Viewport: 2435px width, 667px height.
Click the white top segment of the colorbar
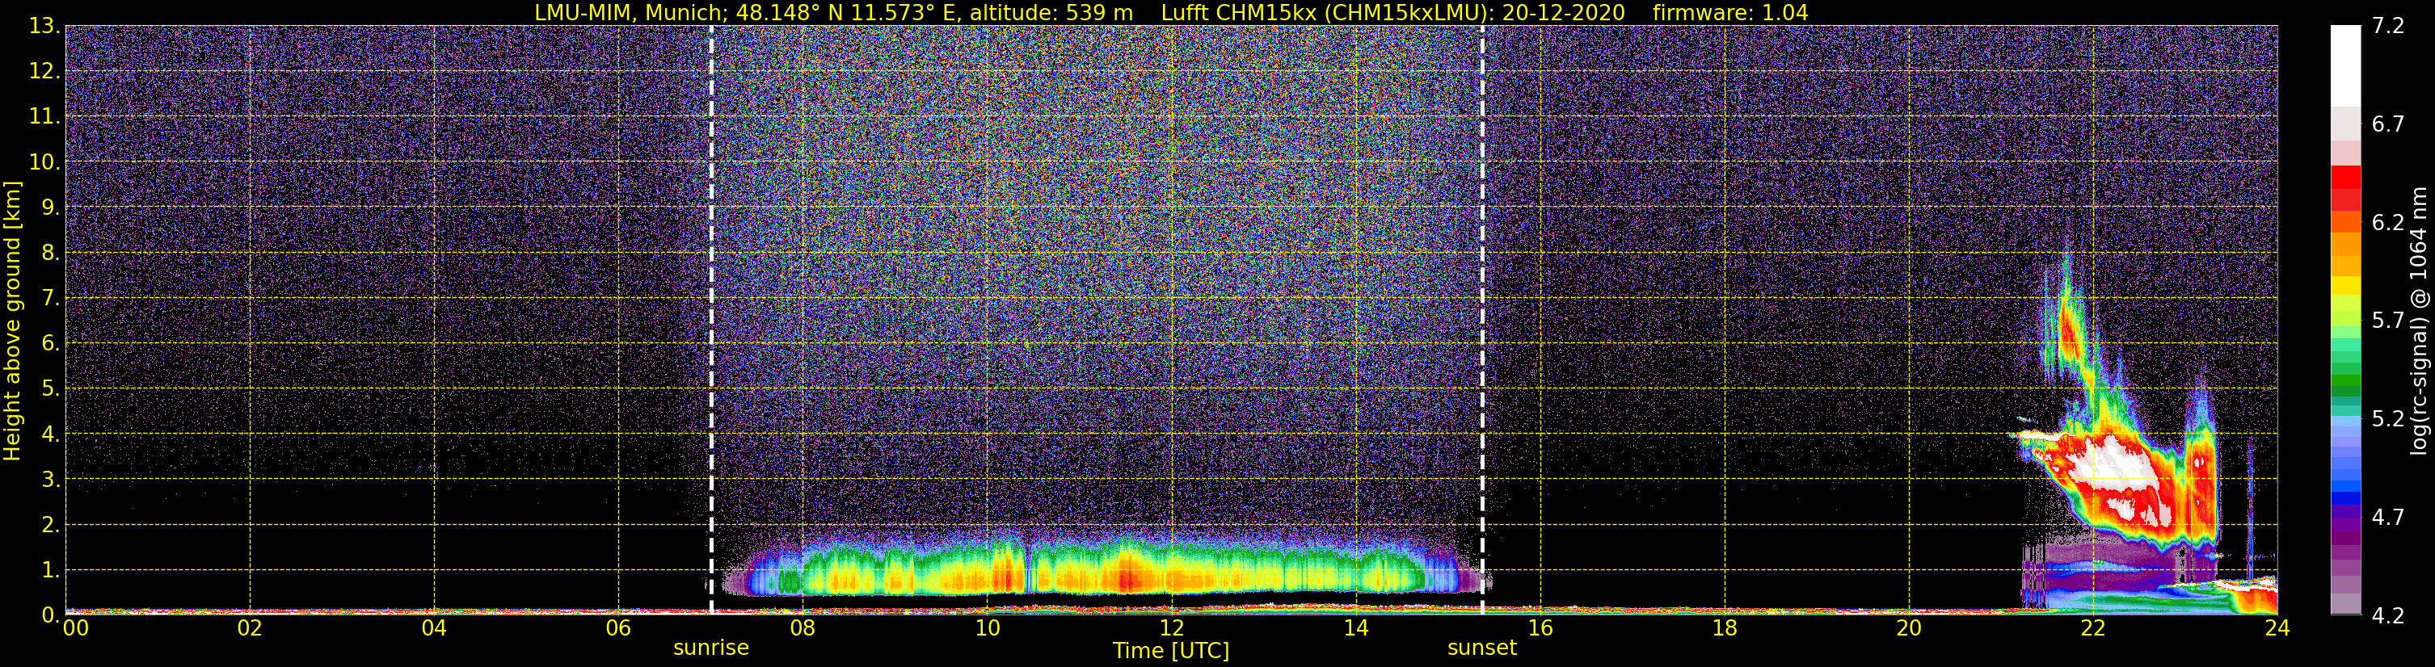2345,65
